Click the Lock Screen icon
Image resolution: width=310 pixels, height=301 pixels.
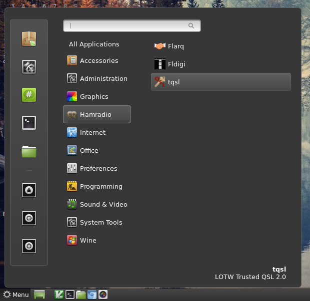click(29, 190)
